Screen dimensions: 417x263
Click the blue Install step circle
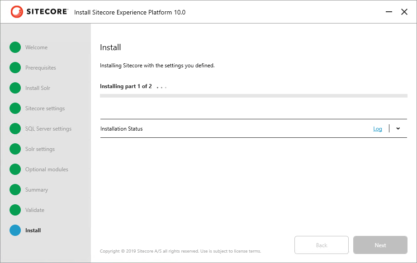click(x=15, y=230)
